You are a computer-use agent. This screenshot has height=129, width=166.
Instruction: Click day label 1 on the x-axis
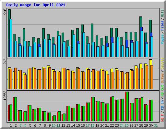click(11, 125)
